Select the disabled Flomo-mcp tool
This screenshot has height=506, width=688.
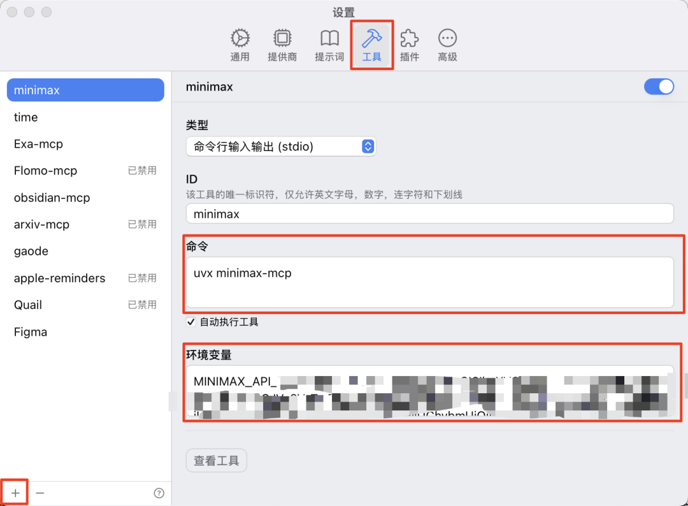(85, 171)
